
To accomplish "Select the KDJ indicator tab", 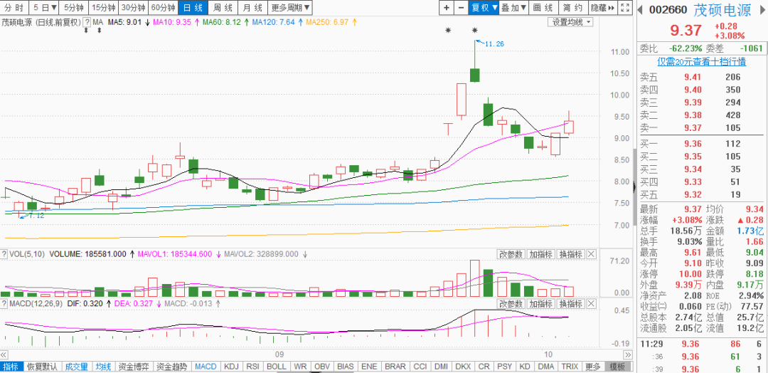I will pos(231,367).
